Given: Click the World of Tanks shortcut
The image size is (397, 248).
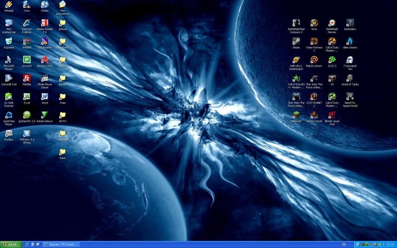Looking at the screenshot, I should pyautogui.click(x=350, y=80).
